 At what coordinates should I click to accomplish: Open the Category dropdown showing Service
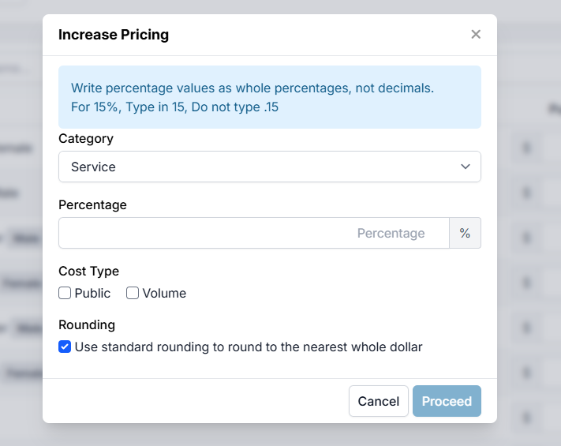coord(260,167)
